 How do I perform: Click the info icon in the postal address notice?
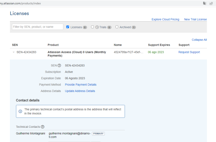coord(20,111)
